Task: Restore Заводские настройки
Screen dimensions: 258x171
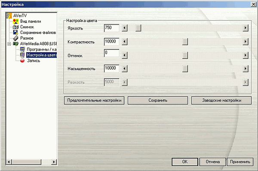Action: [x=221, y=101]
